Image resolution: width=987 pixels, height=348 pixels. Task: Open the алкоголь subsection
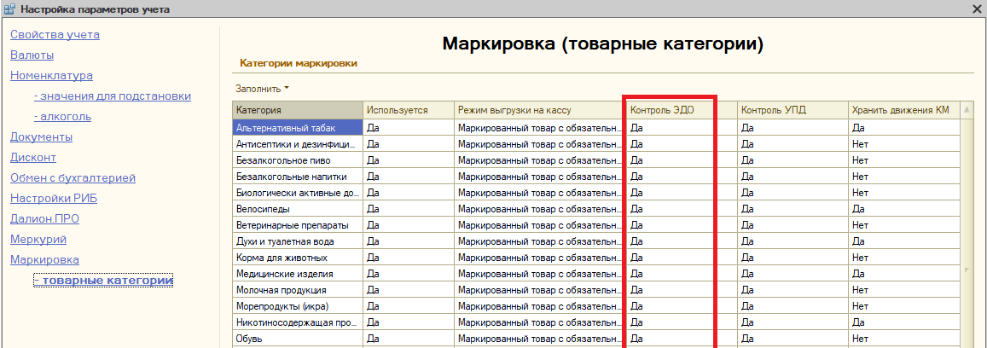(62, 117)
